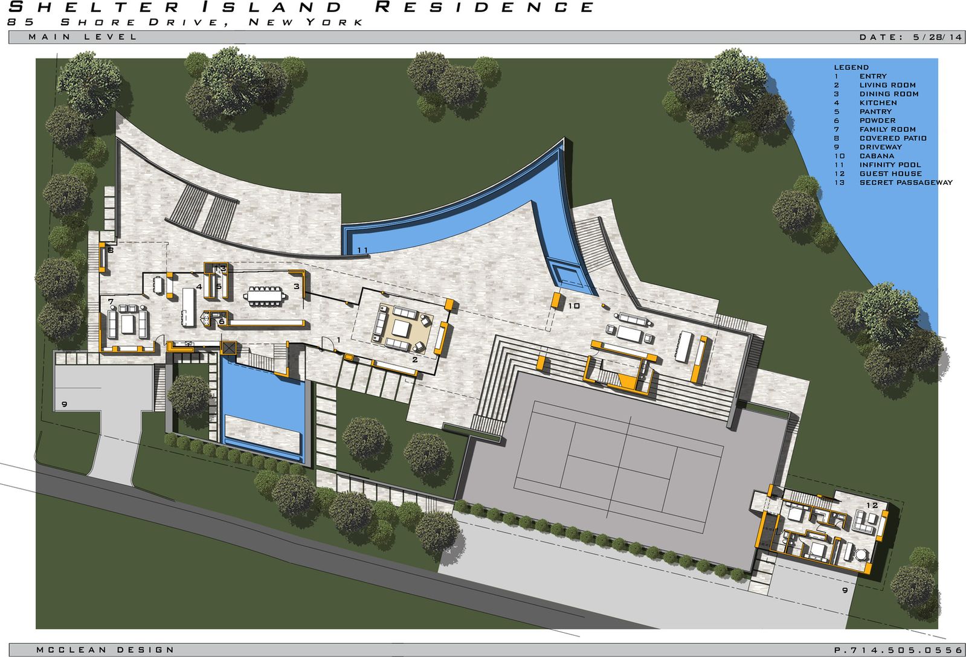Choose Guest House in the legend
Screen dimensions: 966x657
pos(890,173)
